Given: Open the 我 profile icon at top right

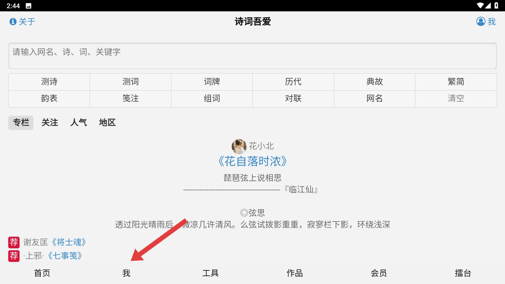Looking at the screenshot, I should [x=481, y=21].
